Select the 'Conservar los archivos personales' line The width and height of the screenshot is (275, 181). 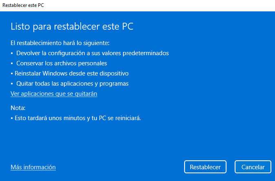click(62, 63)
